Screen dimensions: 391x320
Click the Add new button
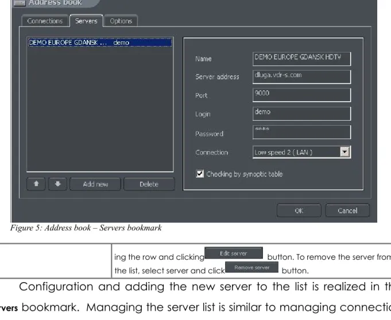tap(95, 184)
